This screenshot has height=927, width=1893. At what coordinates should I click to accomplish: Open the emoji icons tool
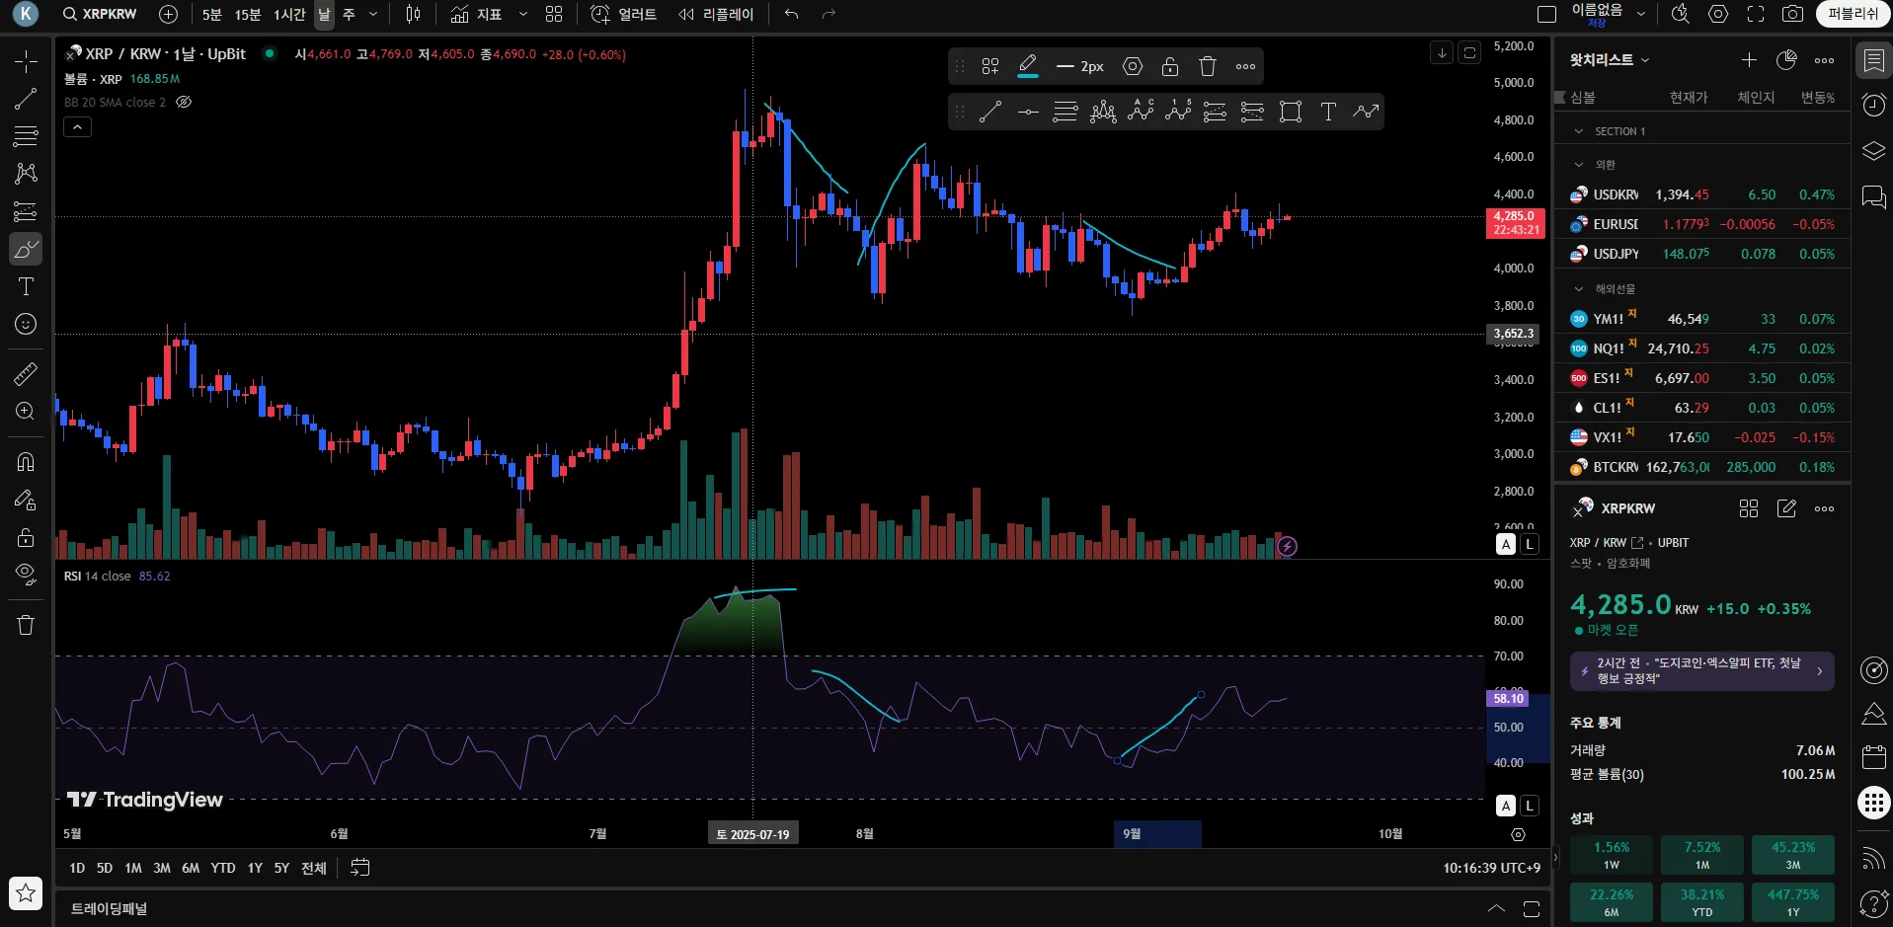click(x=26, y=324)
